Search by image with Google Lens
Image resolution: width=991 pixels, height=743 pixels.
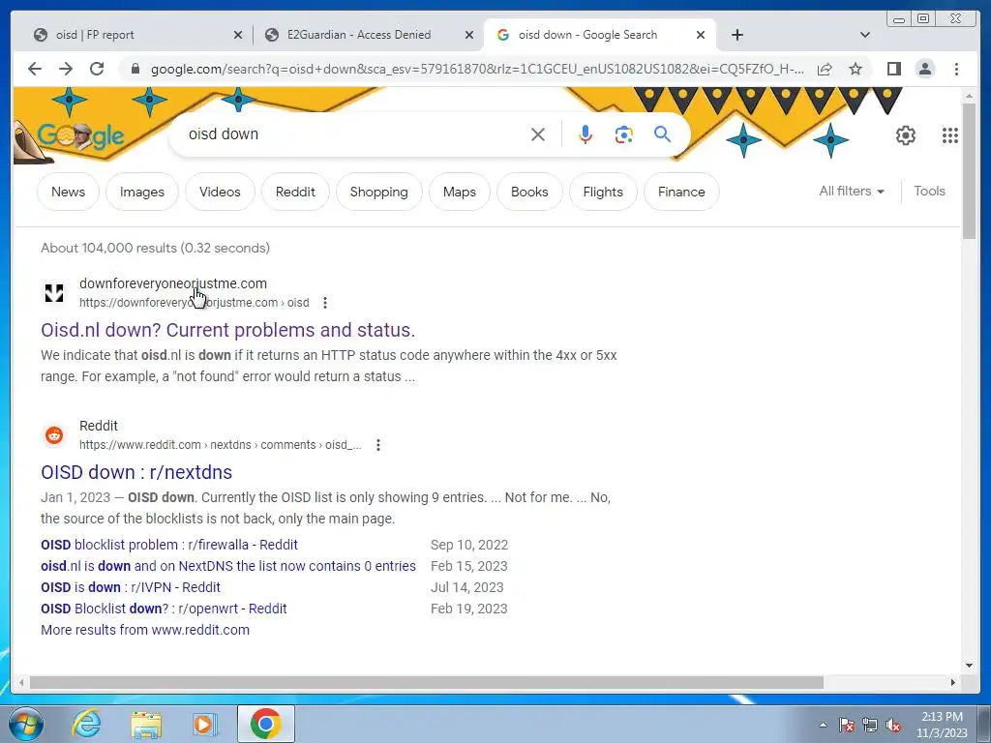pos(624,134)
